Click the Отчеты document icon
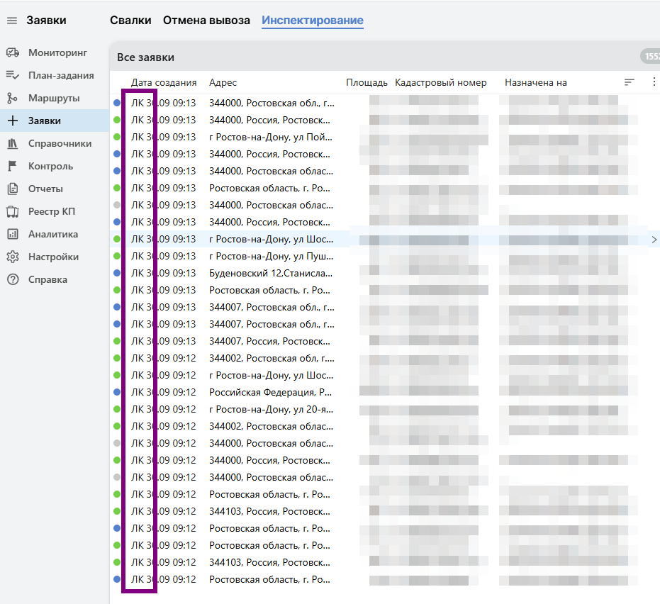Viewport: 660px width, 604px height. point(12,189)
